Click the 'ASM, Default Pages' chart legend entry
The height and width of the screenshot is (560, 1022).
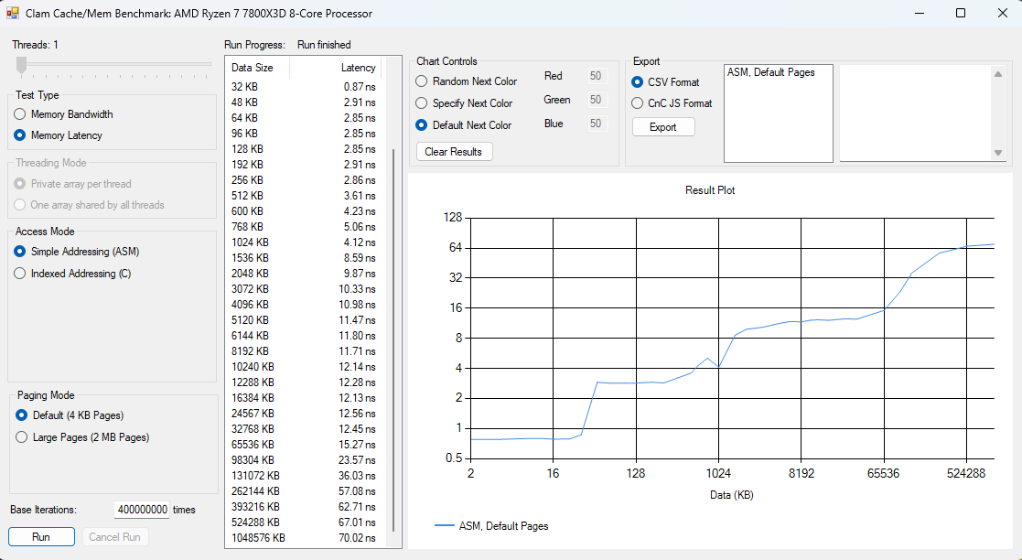point(491,525)
